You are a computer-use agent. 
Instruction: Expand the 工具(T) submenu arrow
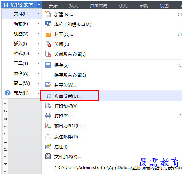(x=38, y=63)
